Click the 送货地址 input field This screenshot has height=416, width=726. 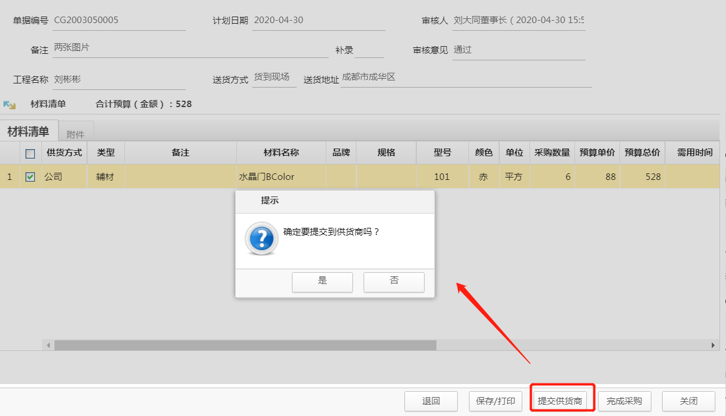pyautogui.click(x=465, y=78)
